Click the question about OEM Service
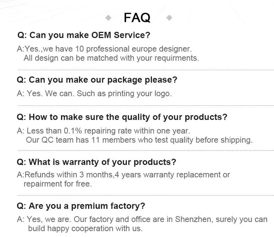The width and height of the screenshot is (274, 237). (x=84, y=35)
